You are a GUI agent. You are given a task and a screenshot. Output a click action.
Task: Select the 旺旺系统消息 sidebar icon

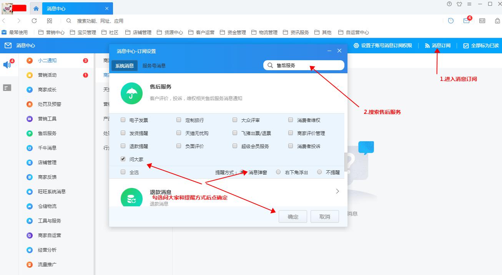point(30,192)
